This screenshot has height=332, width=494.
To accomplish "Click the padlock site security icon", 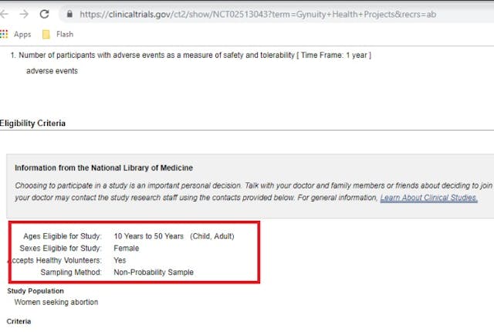I will (x=70, y=14).
